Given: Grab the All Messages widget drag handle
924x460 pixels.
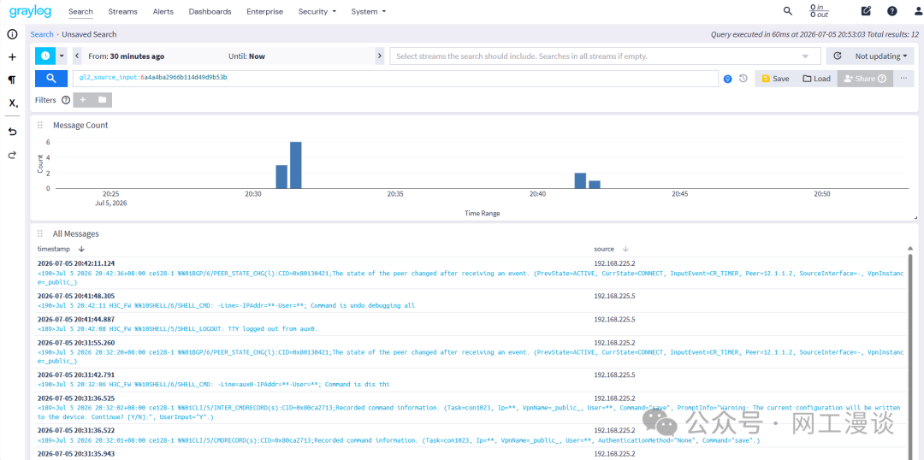Looking at the screenshot, I should pyautogui.click(x=41, y=233).
